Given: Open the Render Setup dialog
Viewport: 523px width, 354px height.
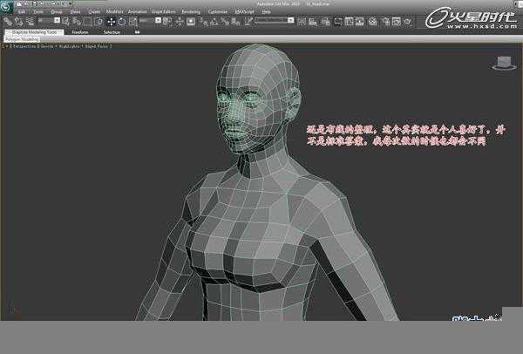Looking at the screenshot, I should (x=386, y=22).
